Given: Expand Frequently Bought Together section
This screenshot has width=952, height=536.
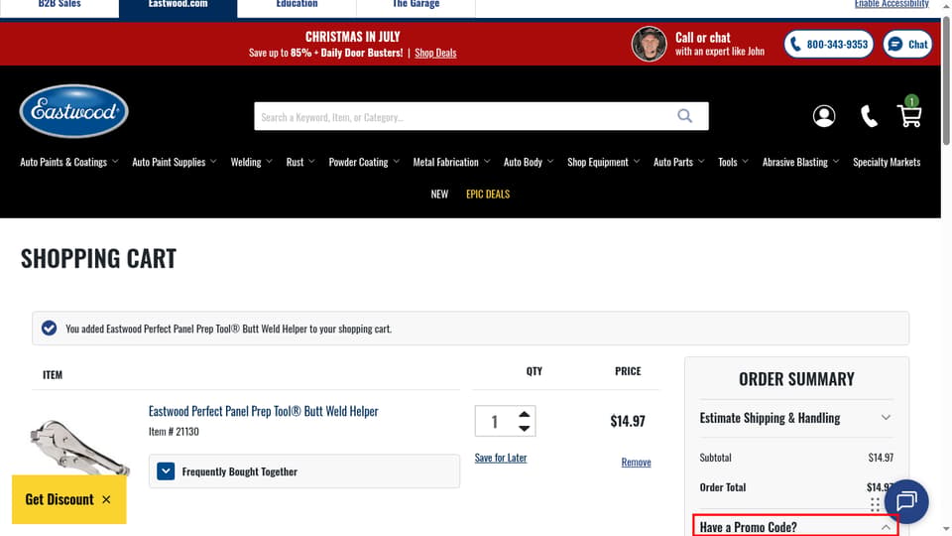Looking at the screenshot, I should click(x=304, y=470).
